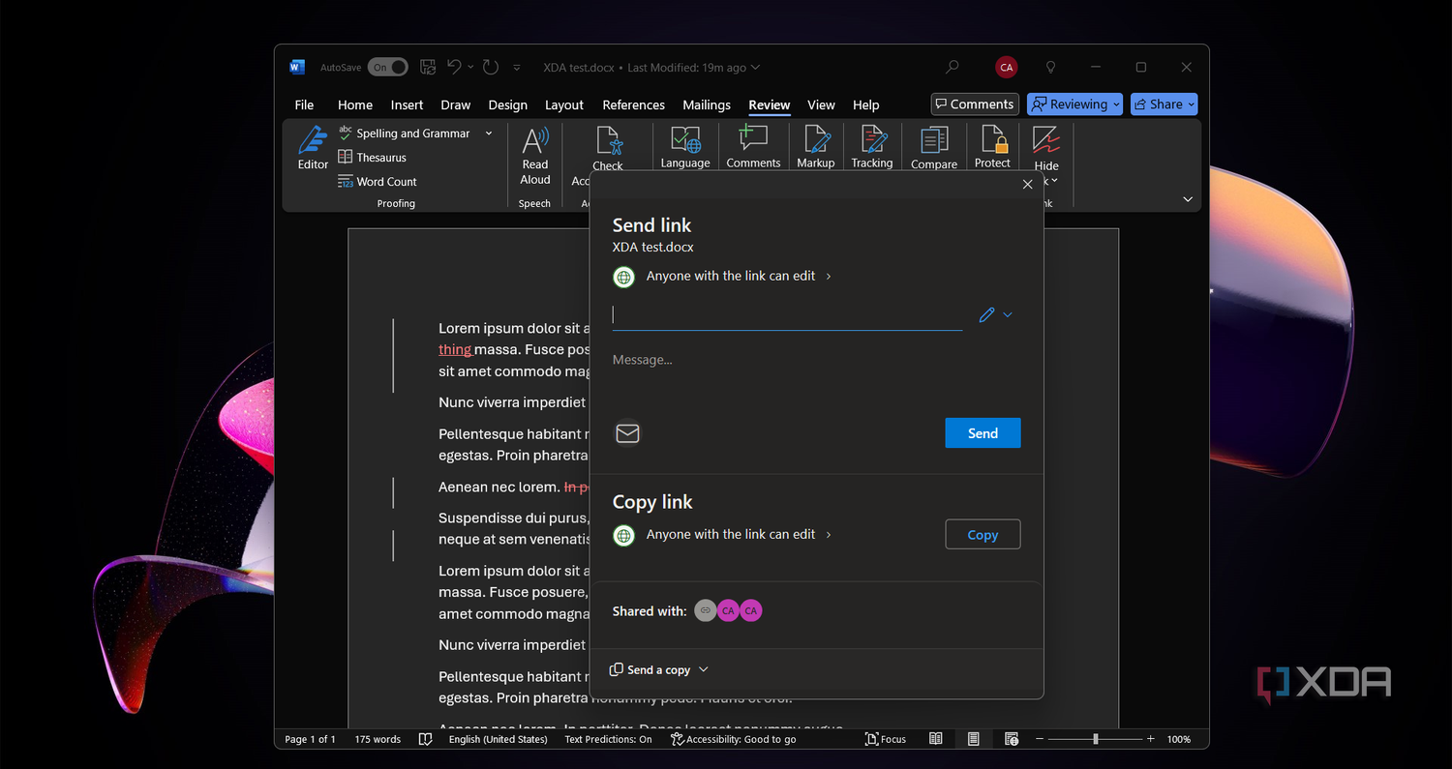This screenshot has height=769, width=1452.
Task: Open the Editor proofing tool
Action: click(313, 148)
